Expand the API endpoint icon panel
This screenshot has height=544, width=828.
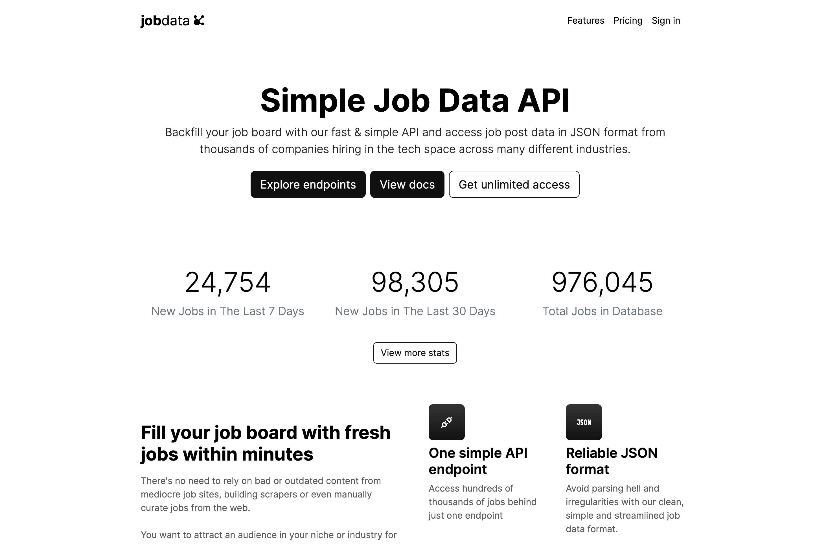[446, 421]
